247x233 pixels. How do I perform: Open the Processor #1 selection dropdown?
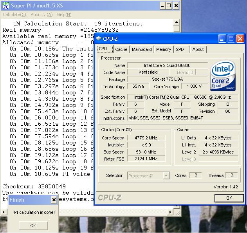point(166,176)
